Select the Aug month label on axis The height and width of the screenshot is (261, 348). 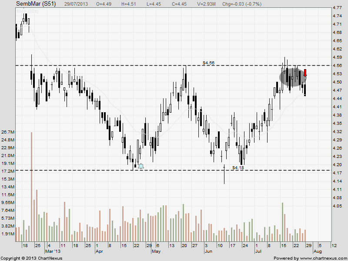click(x=318, y=251)
